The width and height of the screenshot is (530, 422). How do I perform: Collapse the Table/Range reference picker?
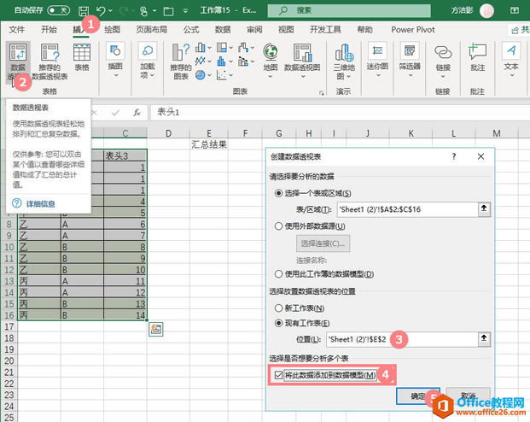pyautogui.click(x=484, y=209)
